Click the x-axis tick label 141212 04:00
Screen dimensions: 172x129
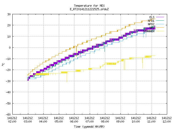pyautogui.click(x=43, y=120)
